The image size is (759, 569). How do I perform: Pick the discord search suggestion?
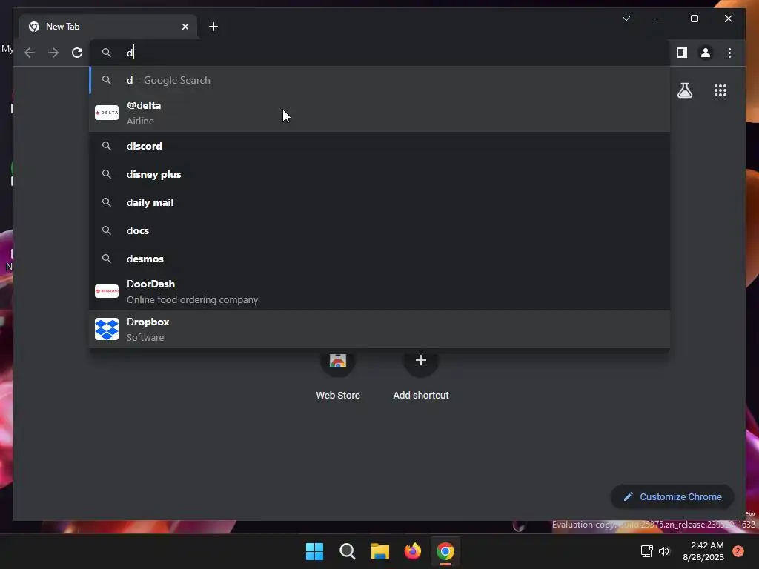tap(379, 146)
